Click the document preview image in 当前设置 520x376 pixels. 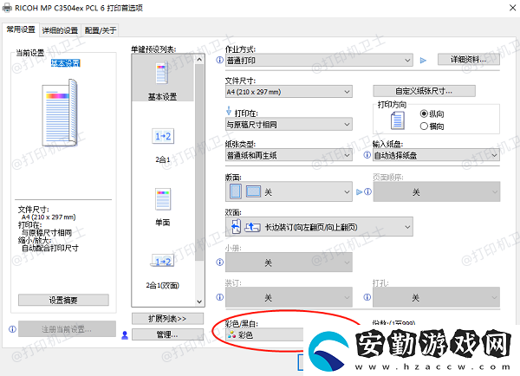60,113
